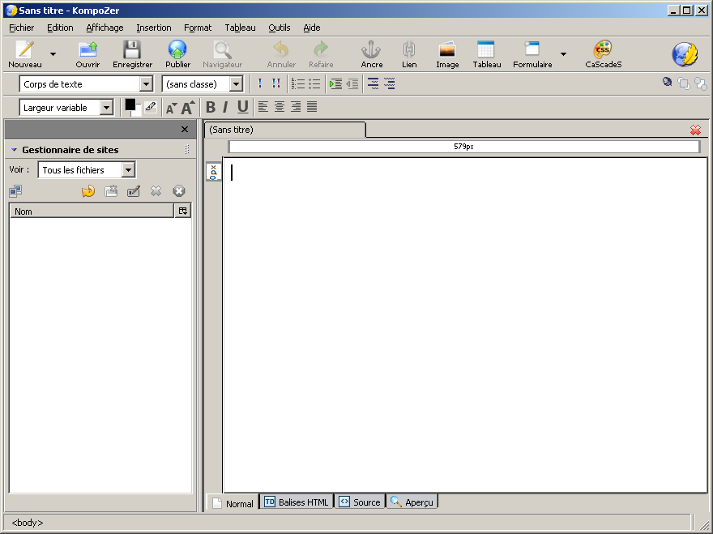Start a bulleted list

click(x=314, y=83)
